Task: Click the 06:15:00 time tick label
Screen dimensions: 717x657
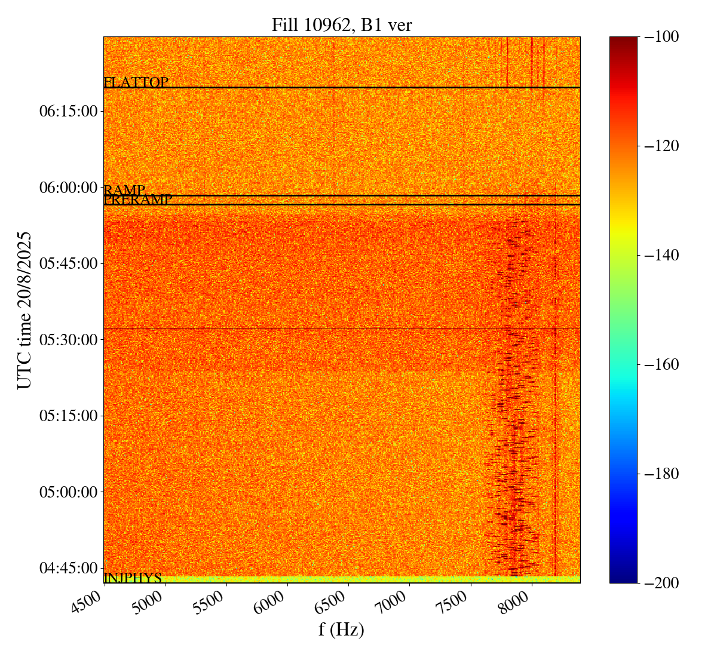Action: (68, 111)
